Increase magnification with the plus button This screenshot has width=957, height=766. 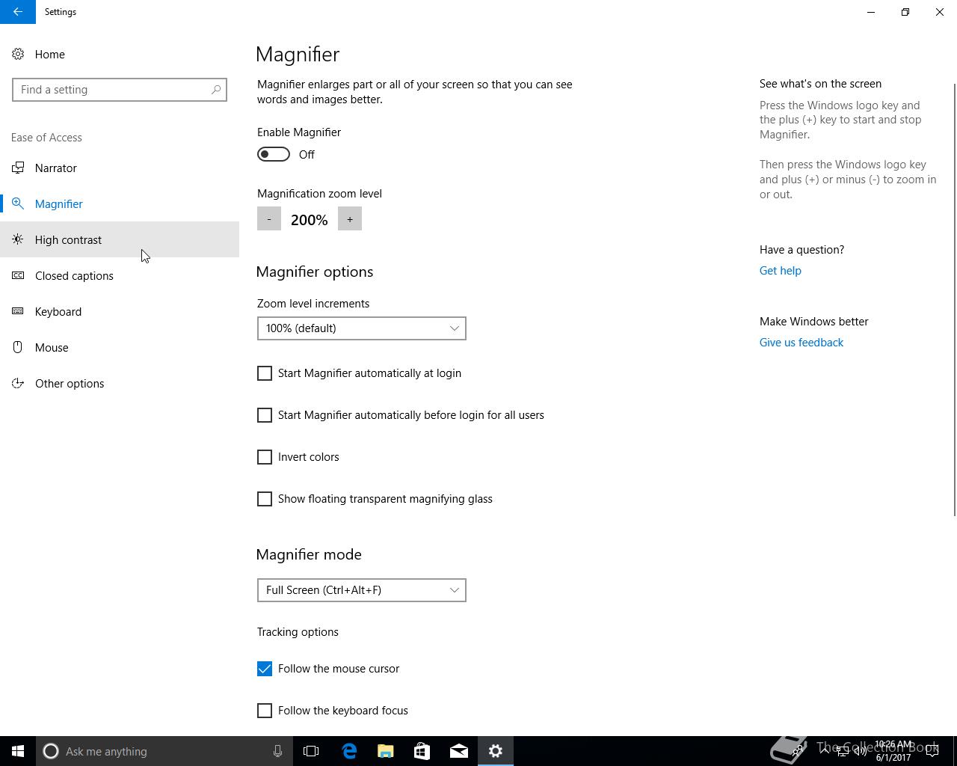350,219
